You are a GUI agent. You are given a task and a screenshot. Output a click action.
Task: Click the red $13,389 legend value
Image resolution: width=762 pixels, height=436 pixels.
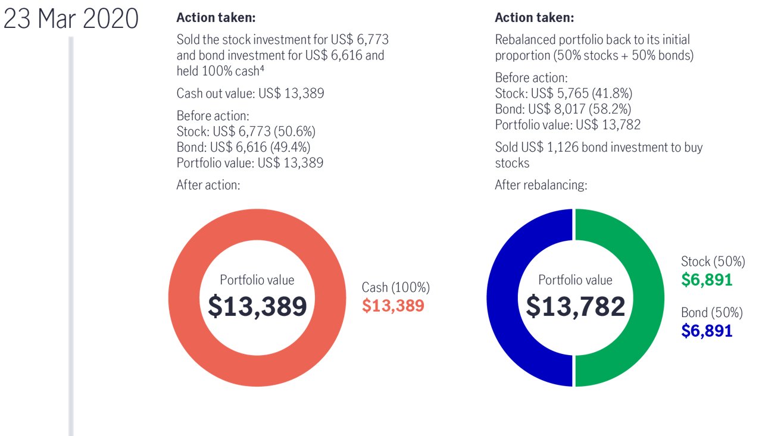(x=393, y=306)
